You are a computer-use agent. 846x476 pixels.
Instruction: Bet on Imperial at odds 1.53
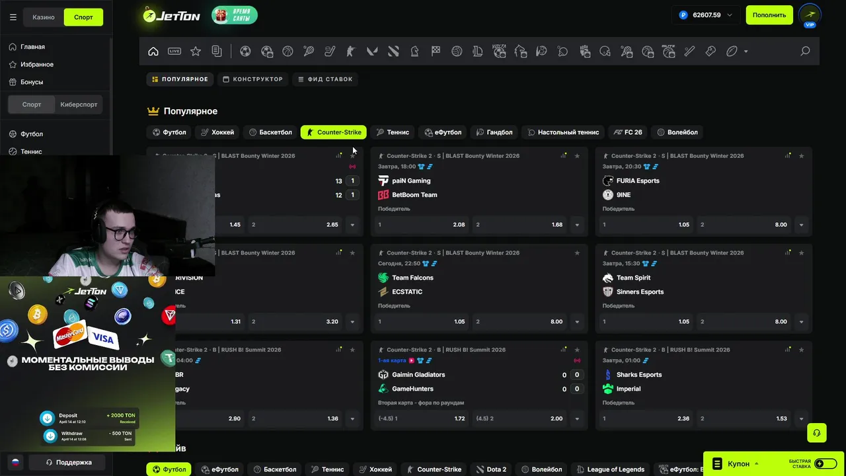(x=744, y=418)
